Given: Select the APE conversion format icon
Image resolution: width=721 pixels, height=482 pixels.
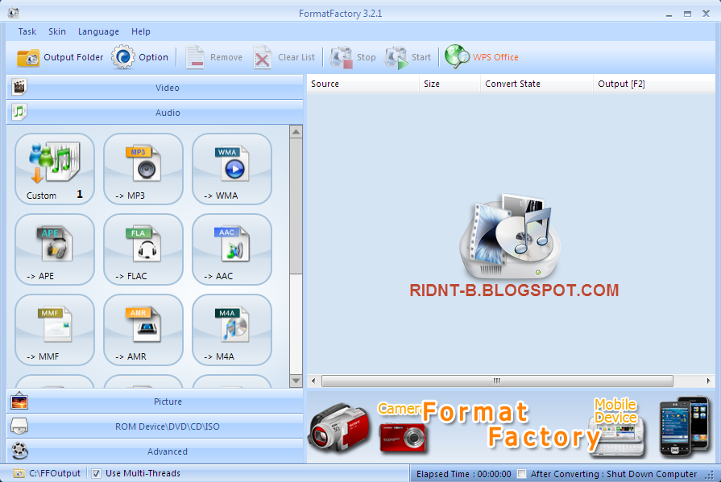Looking at the screenshot, I should (54, 249).
